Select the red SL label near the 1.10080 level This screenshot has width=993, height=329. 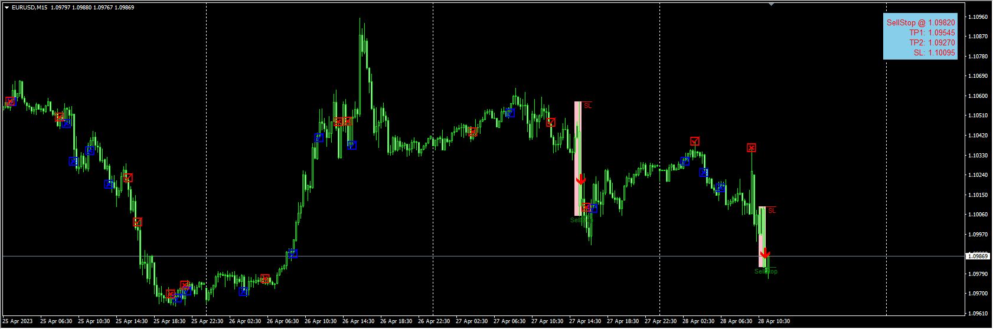(772, 210)
